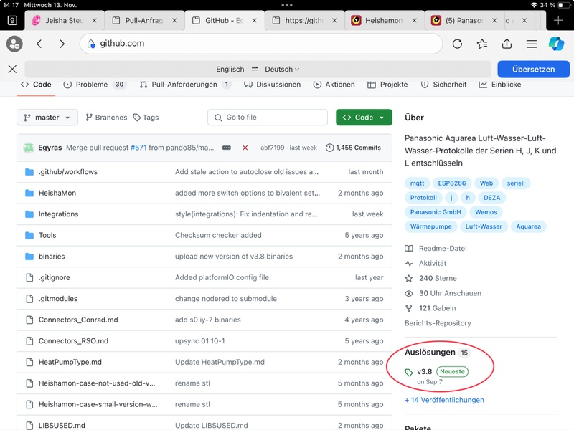Open Egyras author profile
The height and width of the screenshot is (430, 574).
point(50,148)
